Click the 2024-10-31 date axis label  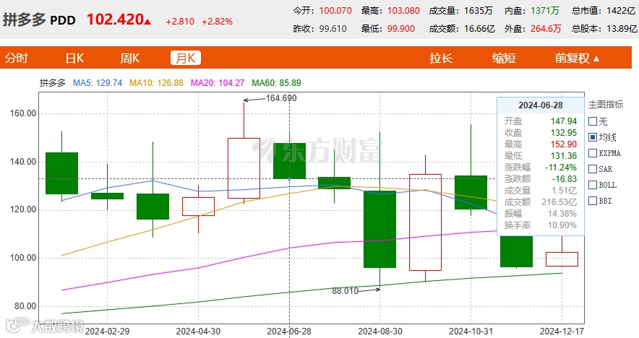click(471, 331)
